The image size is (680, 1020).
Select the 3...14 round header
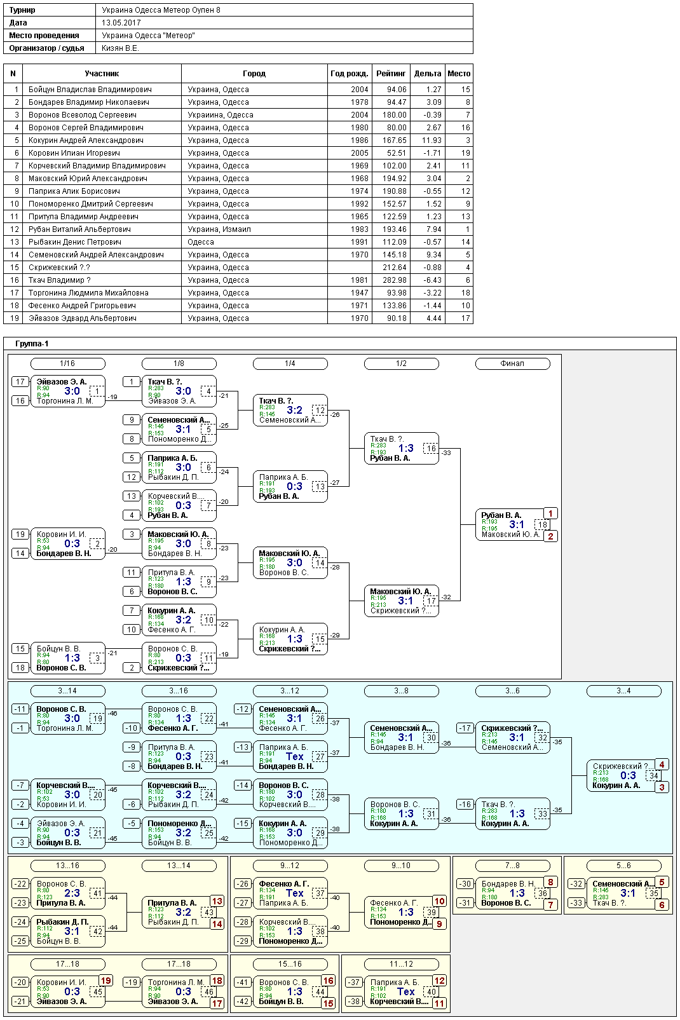point(67,691)
